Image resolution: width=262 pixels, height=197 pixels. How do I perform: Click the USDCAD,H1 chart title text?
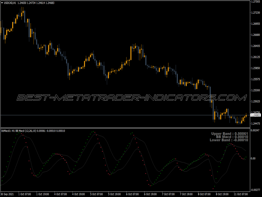point(10,3)
